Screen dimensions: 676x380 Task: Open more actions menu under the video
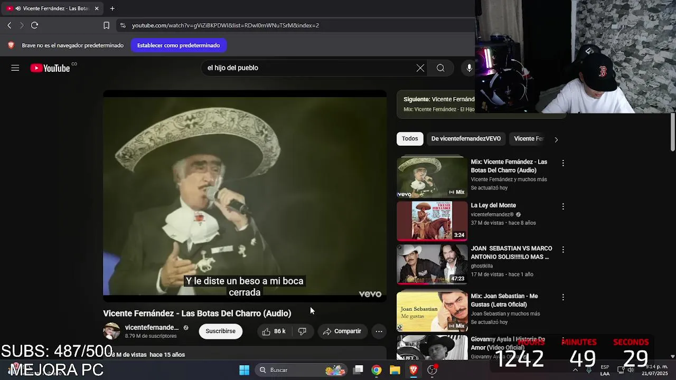tap(379, 331)
